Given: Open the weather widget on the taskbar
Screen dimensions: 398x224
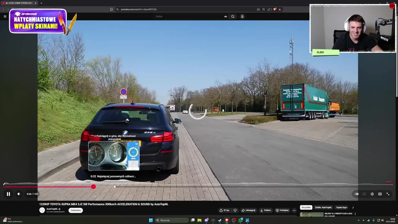Looking at the screenshot, I should tap(12, 220).
